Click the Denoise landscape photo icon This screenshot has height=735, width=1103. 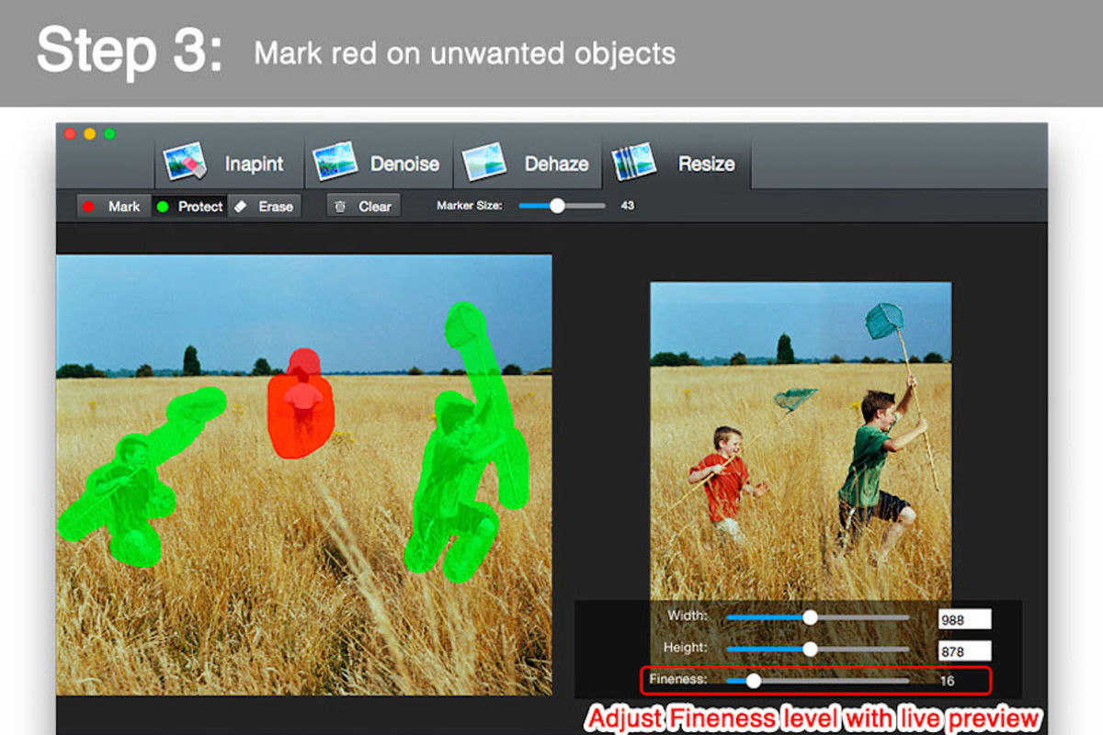pyautogui.click(x=335, y=162)
